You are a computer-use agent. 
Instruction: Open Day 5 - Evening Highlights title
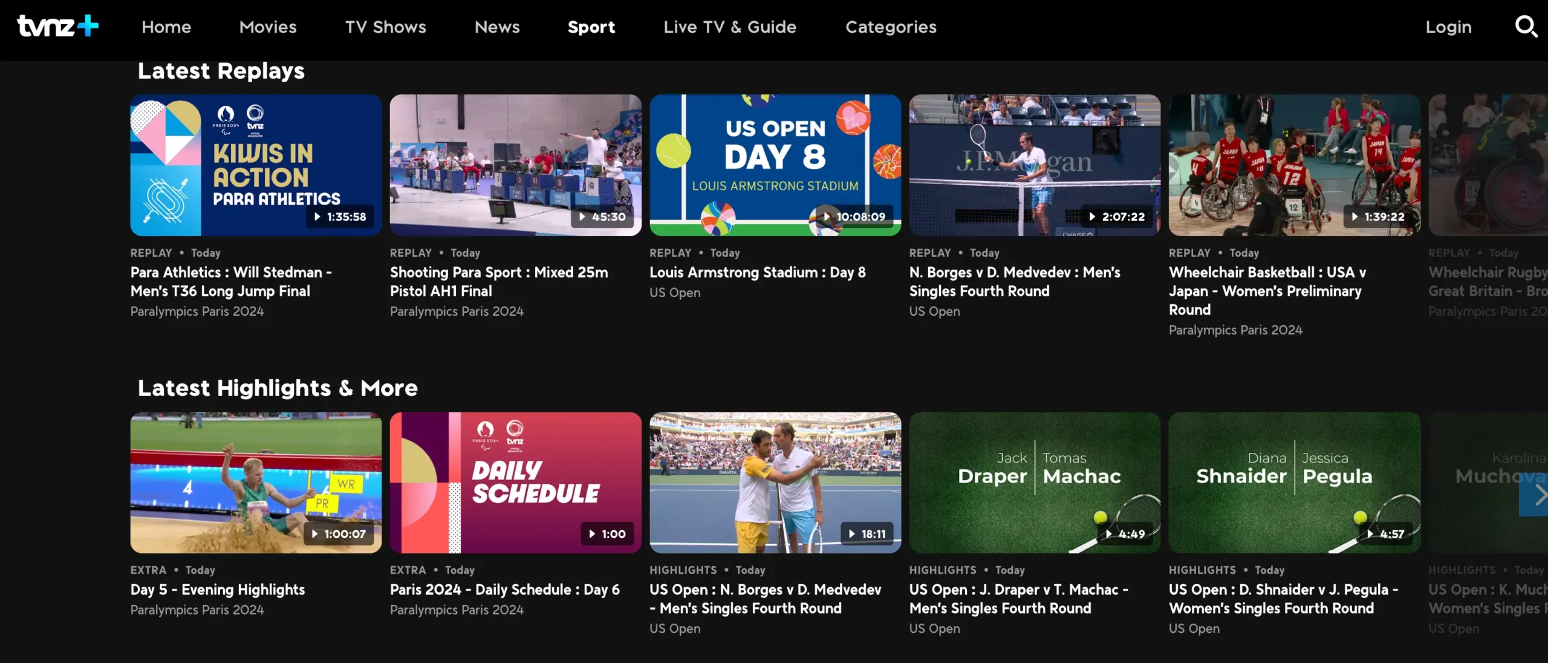click(218, 589)
